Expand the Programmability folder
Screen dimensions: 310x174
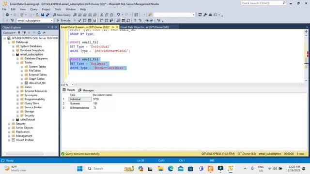[x=17, y=99]
